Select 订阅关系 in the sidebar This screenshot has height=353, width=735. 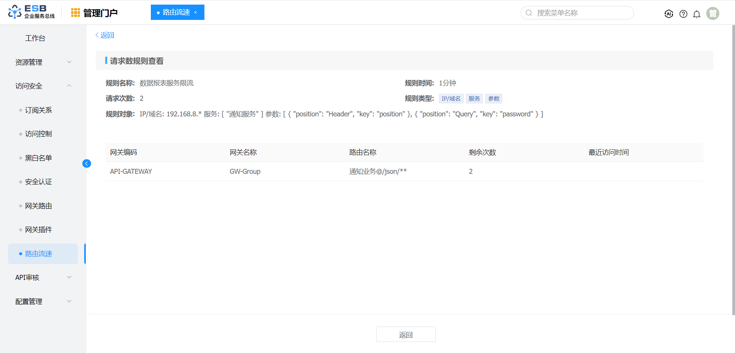(x=38, y=110)
